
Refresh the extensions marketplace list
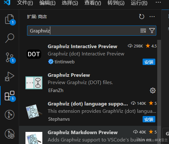click(x=142, y=17)
